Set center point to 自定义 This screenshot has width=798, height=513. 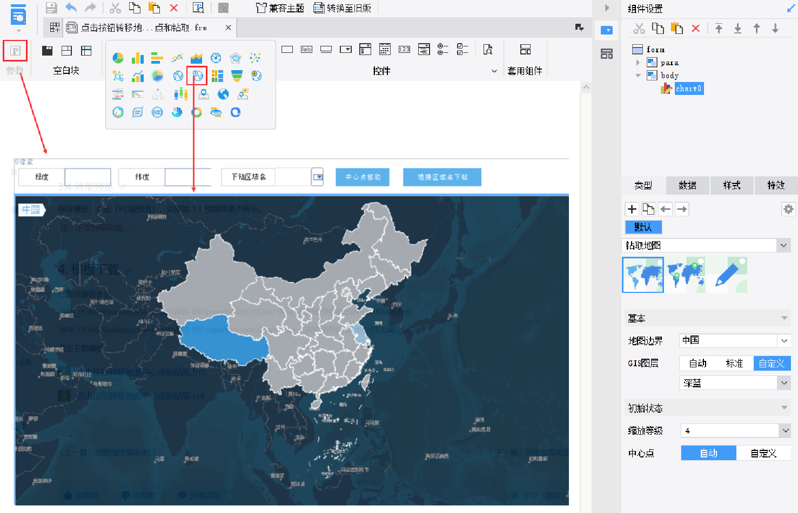pos(763,453)
